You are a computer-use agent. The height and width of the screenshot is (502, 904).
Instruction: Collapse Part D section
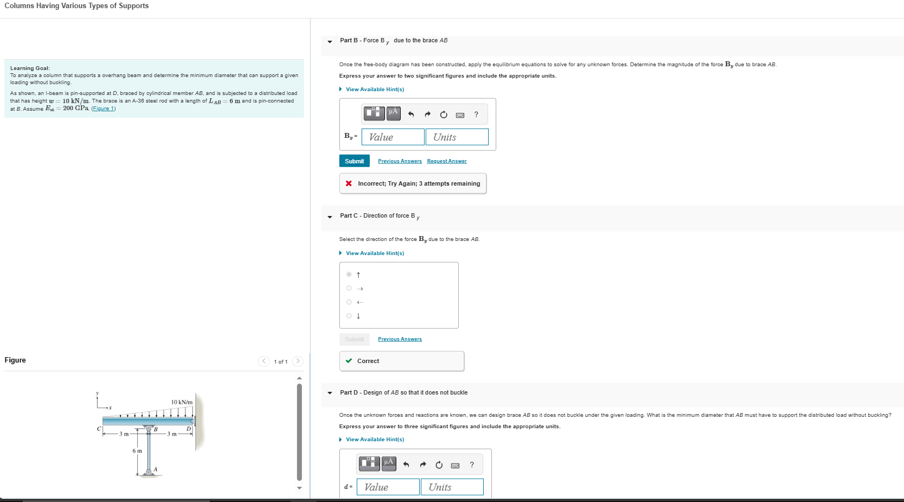click(330, 393)
